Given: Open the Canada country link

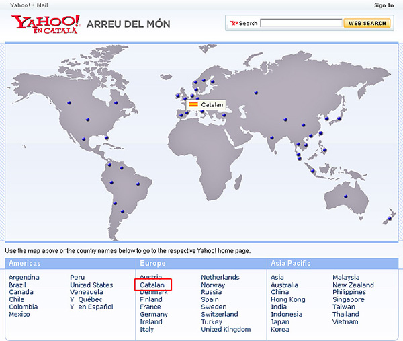Looking at the screenshot, I should click(x=21, y=292).
